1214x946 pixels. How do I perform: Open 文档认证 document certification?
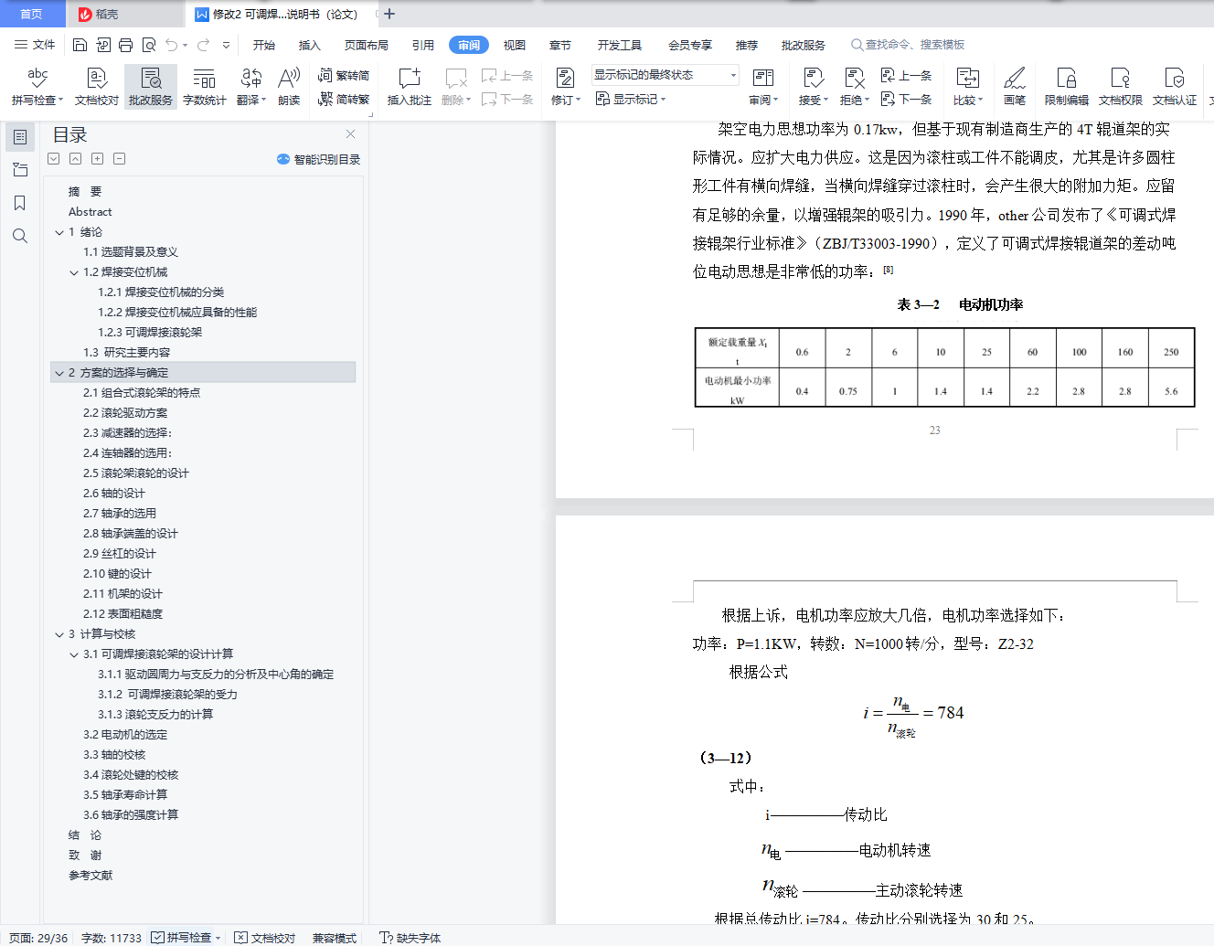1175,87
